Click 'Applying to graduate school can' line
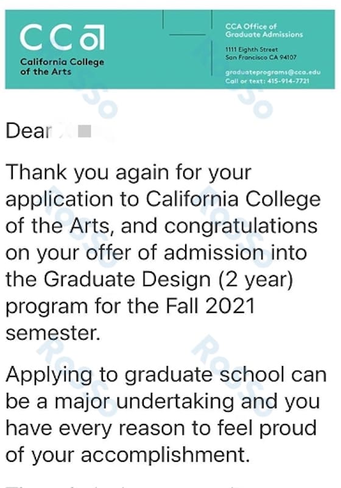This screenshot has width=341, height=488. pos(166,375)
